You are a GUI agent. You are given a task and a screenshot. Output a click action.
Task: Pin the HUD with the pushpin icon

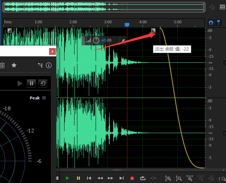coord(123,41)
